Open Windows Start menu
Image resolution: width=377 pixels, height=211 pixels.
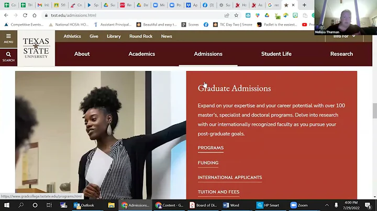[x=6, y=205]
